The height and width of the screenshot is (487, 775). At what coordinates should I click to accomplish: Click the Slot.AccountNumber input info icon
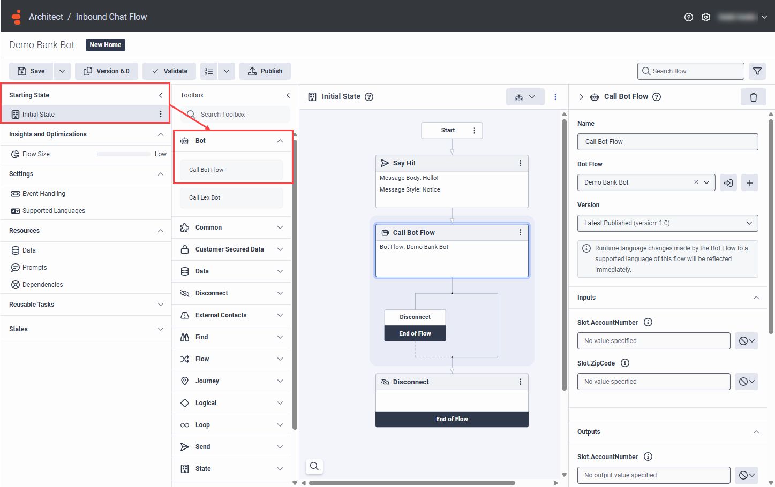(648, 322)
